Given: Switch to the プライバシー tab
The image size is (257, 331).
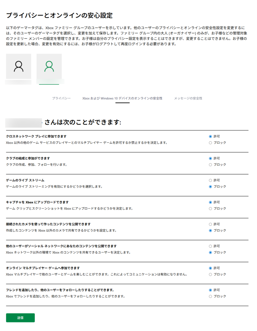Looking at the screenshot, I should [61, 98].
